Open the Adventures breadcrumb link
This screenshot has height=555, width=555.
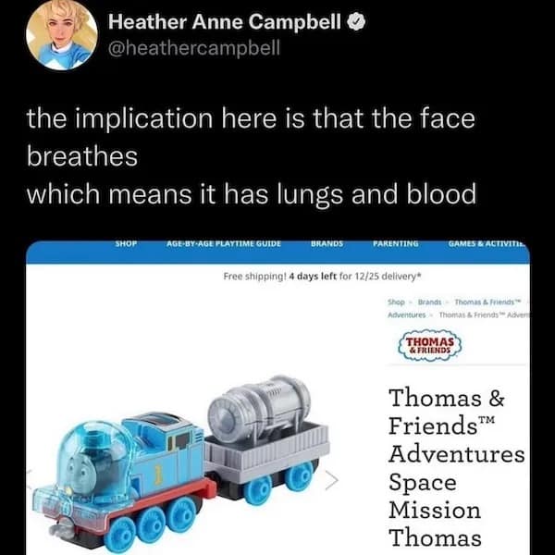[x=407, y=314]
